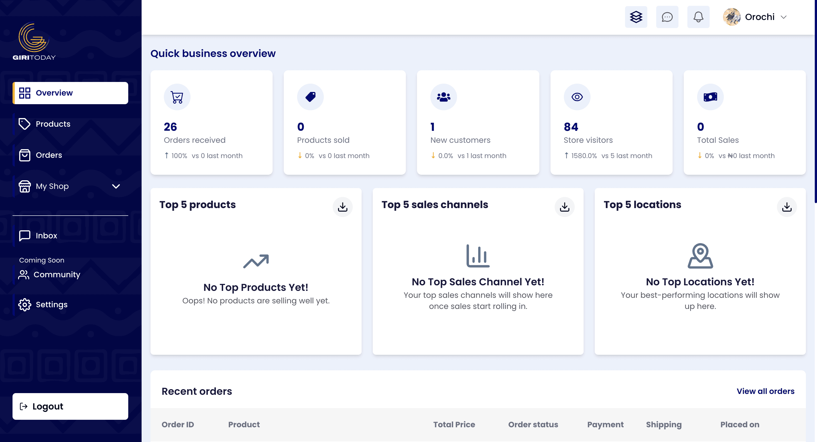Click the 1580.0% store visitors change
Image resolution: width=817 pixels, height=442 pixels.
(x=584, y=156)
